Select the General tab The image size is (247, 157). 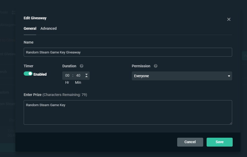(x=30, y=28)
